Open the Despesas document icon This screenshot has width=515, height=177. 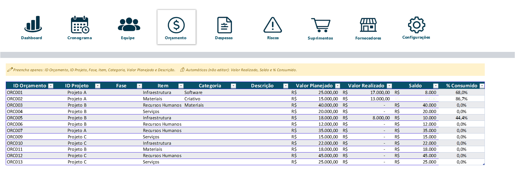click(225, 25)
